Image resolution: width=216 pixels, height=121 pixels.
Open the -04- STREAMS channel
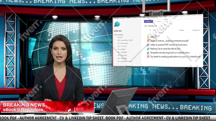122,52
